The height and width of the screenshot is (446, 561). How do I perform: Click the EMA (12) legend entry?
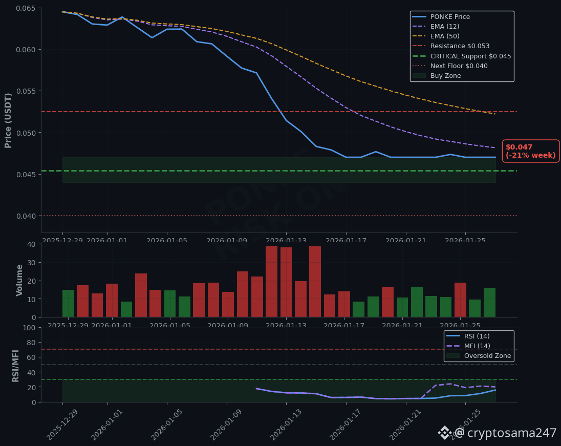436,27
